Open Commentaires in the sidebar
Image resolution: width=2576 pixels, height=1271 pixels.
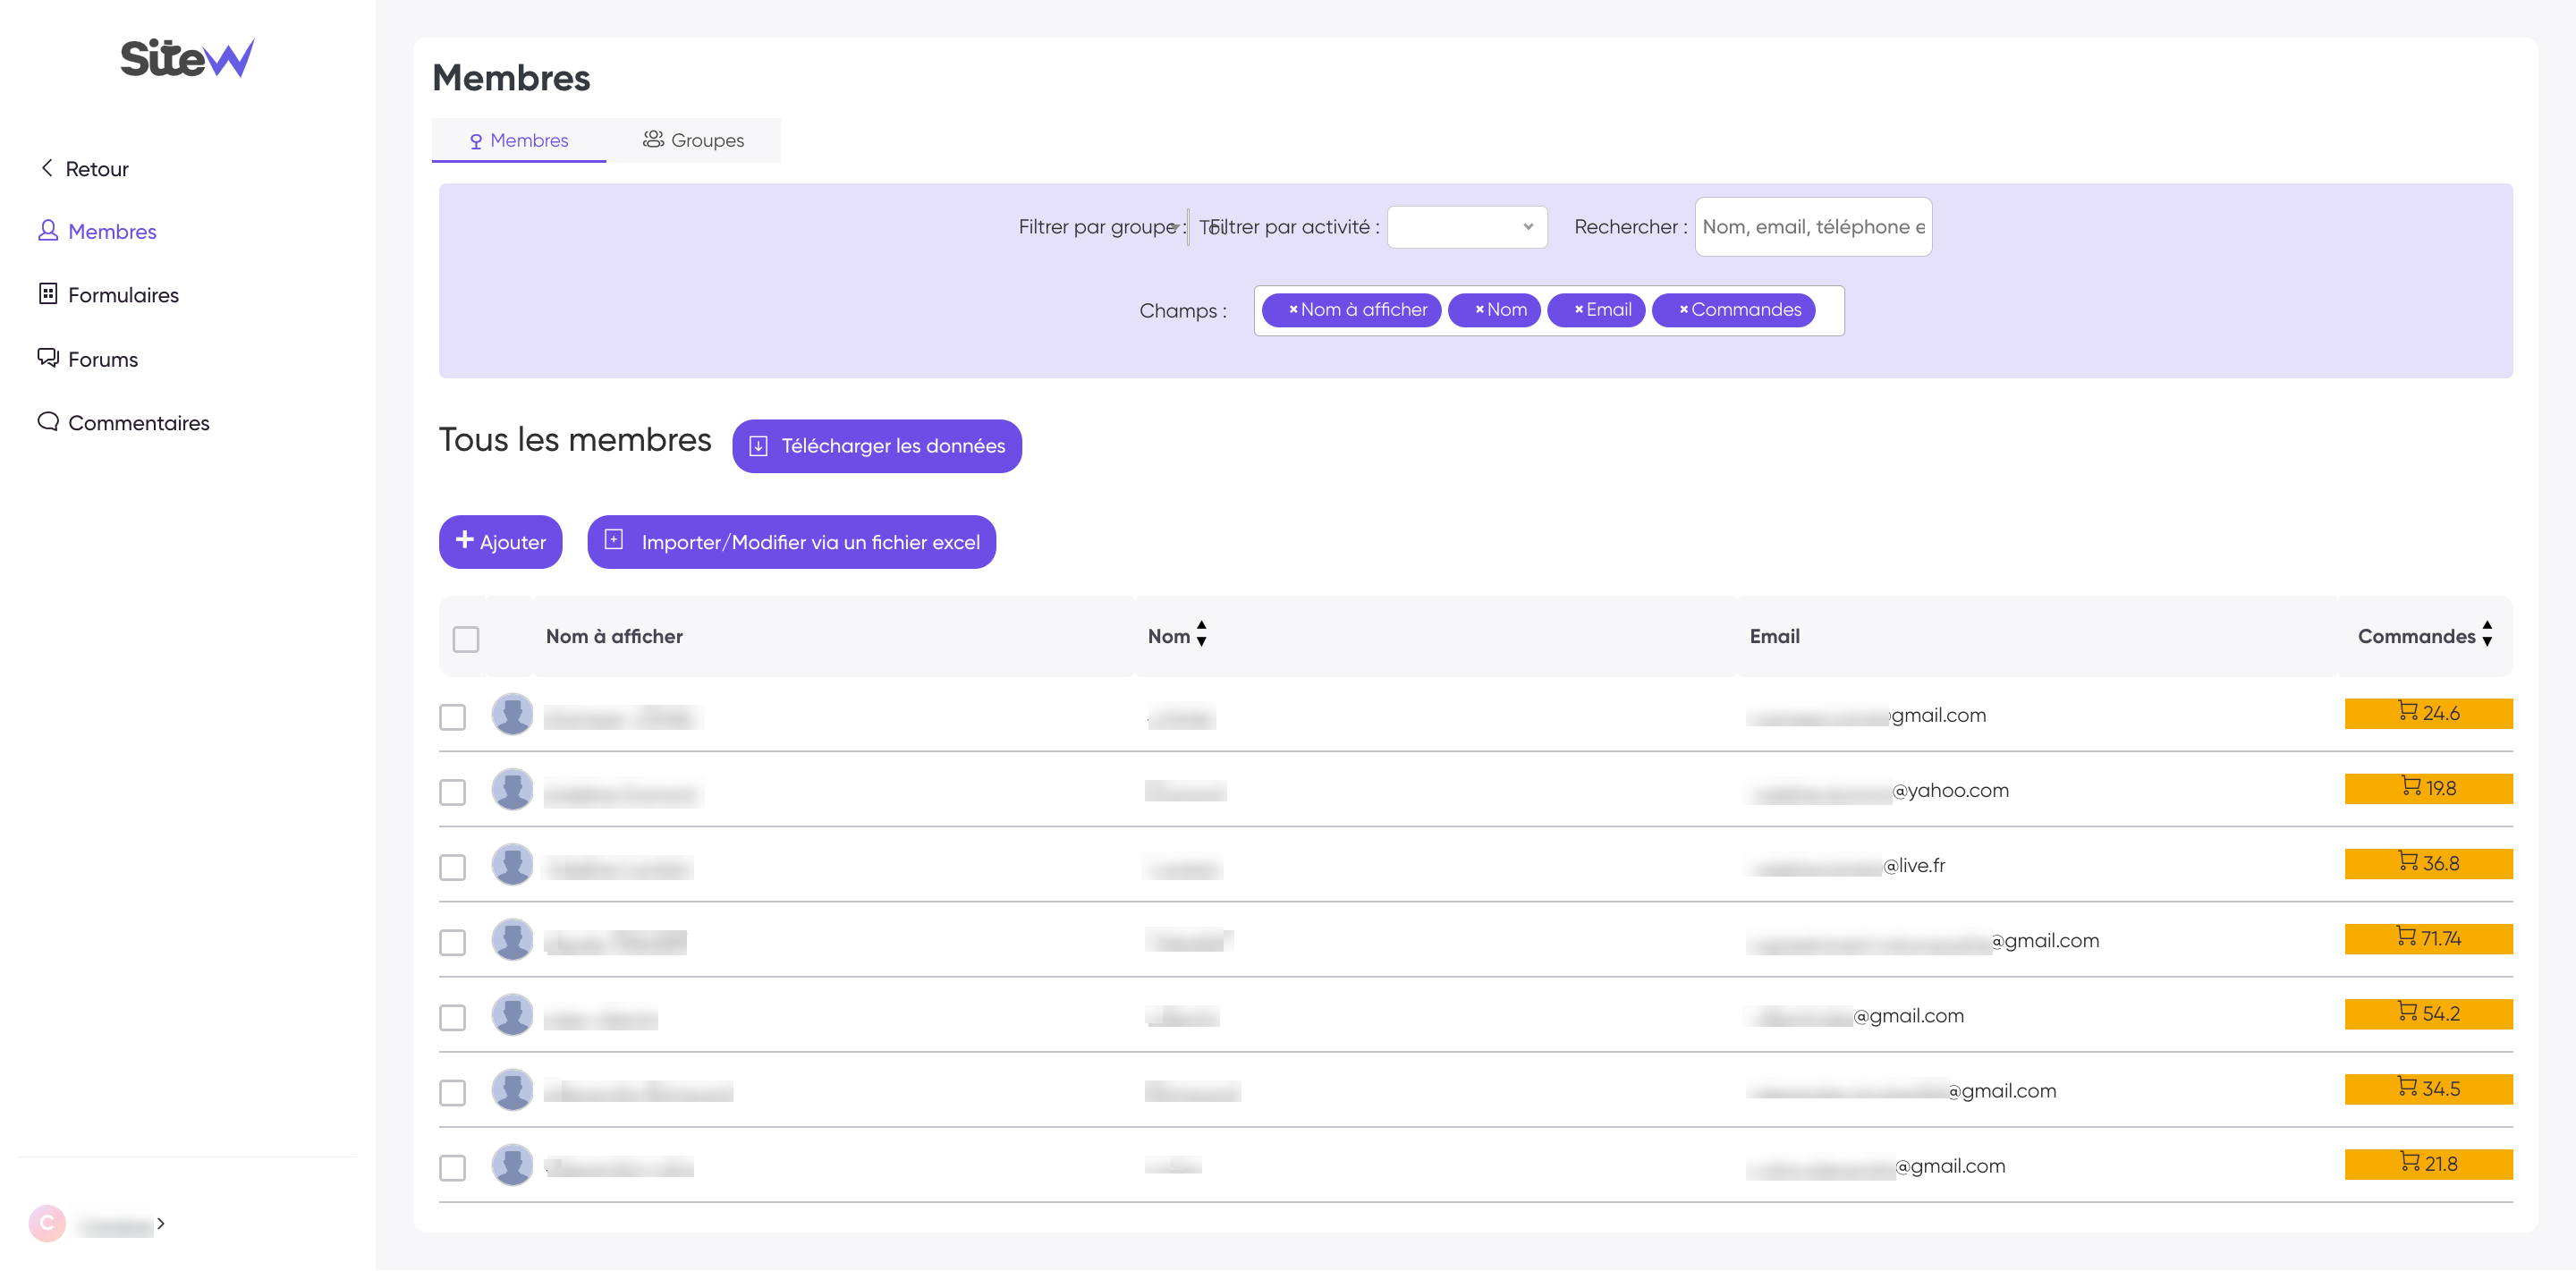point(124,423)
